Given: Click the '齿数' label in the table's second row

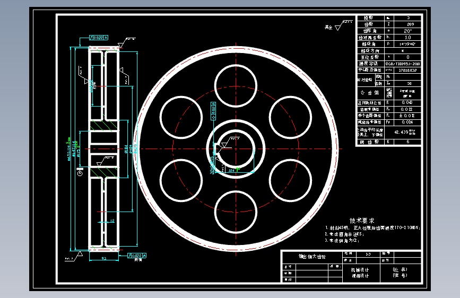Looking at the screenshot, I should (x=368, y=24).
